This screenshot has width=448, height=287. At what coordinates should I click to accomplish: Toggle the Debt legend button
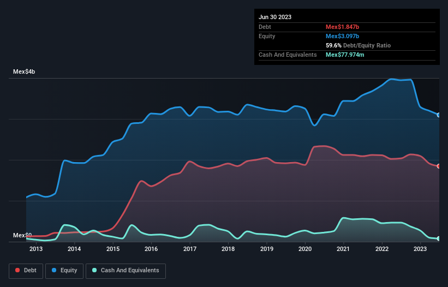coord(26,271)
